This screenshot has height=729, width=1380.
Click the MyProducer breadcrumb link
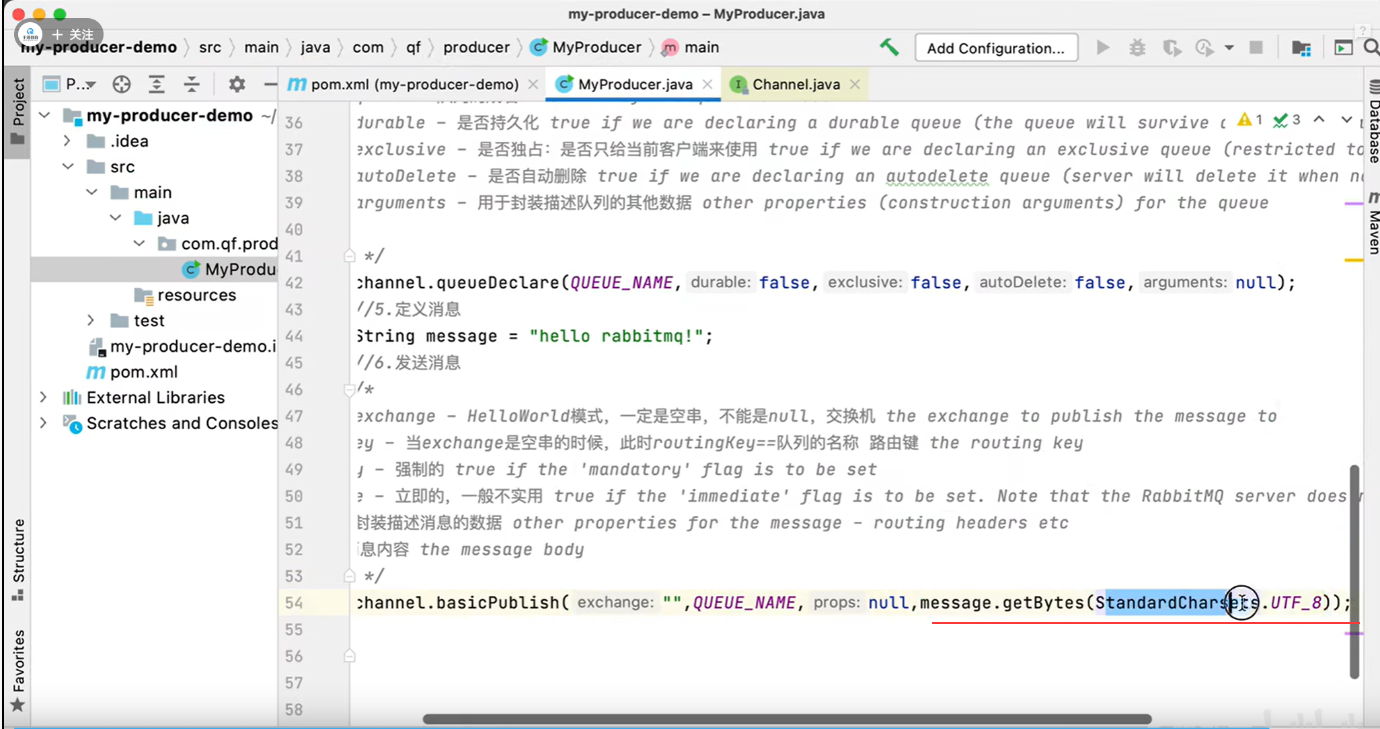(x=596, y=47)
